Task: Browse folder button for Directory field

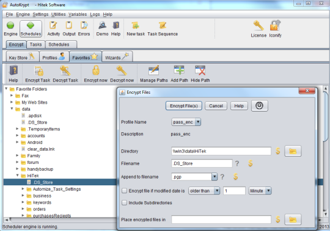Action: click(293, 151)
